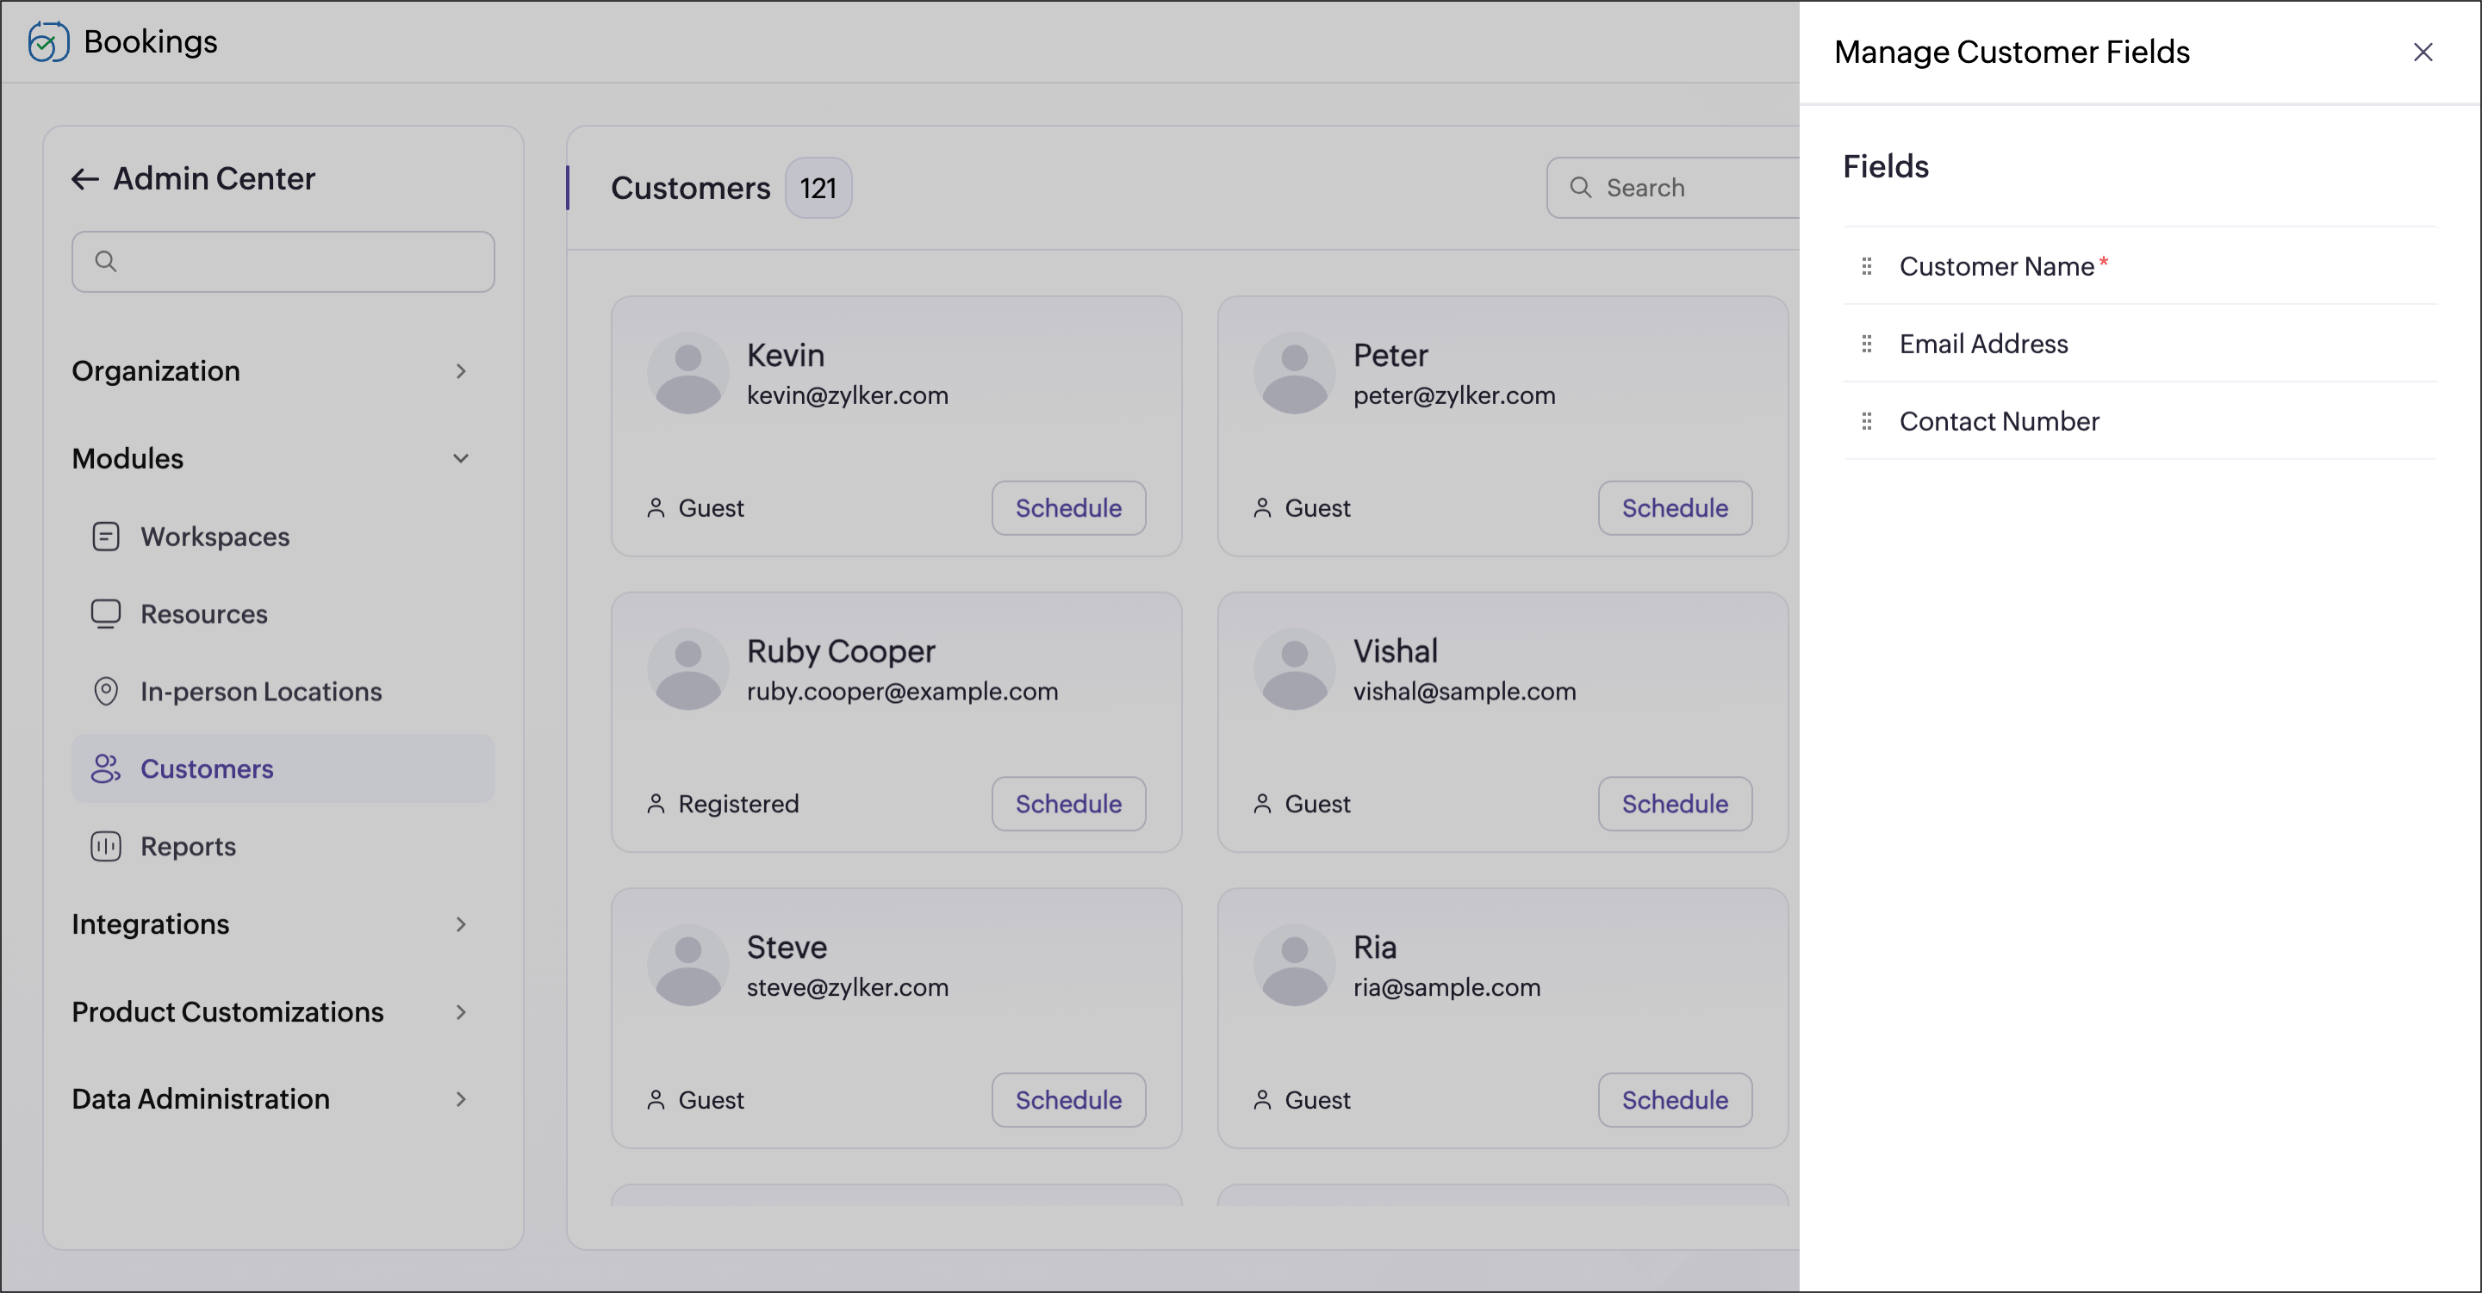2482x1293 pixels.
Task: Click the Bookings app logo icon
Action: coord(48,41)
